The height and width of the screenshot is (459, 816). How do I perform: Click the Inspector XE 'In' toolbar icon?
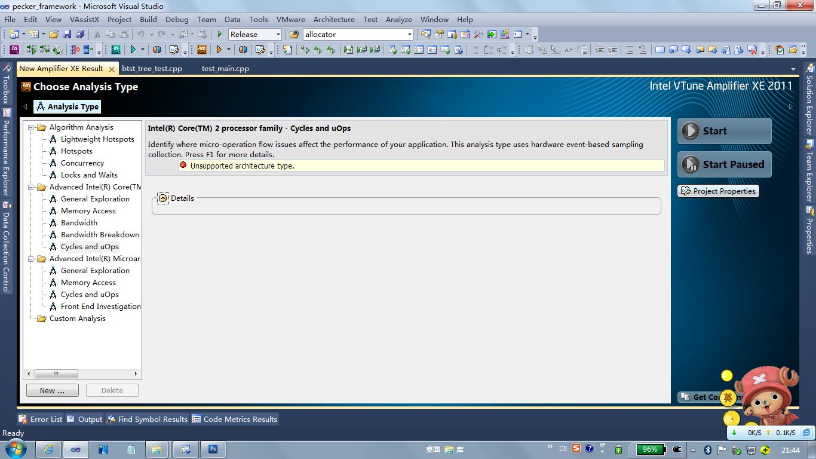tap(115, 50)
